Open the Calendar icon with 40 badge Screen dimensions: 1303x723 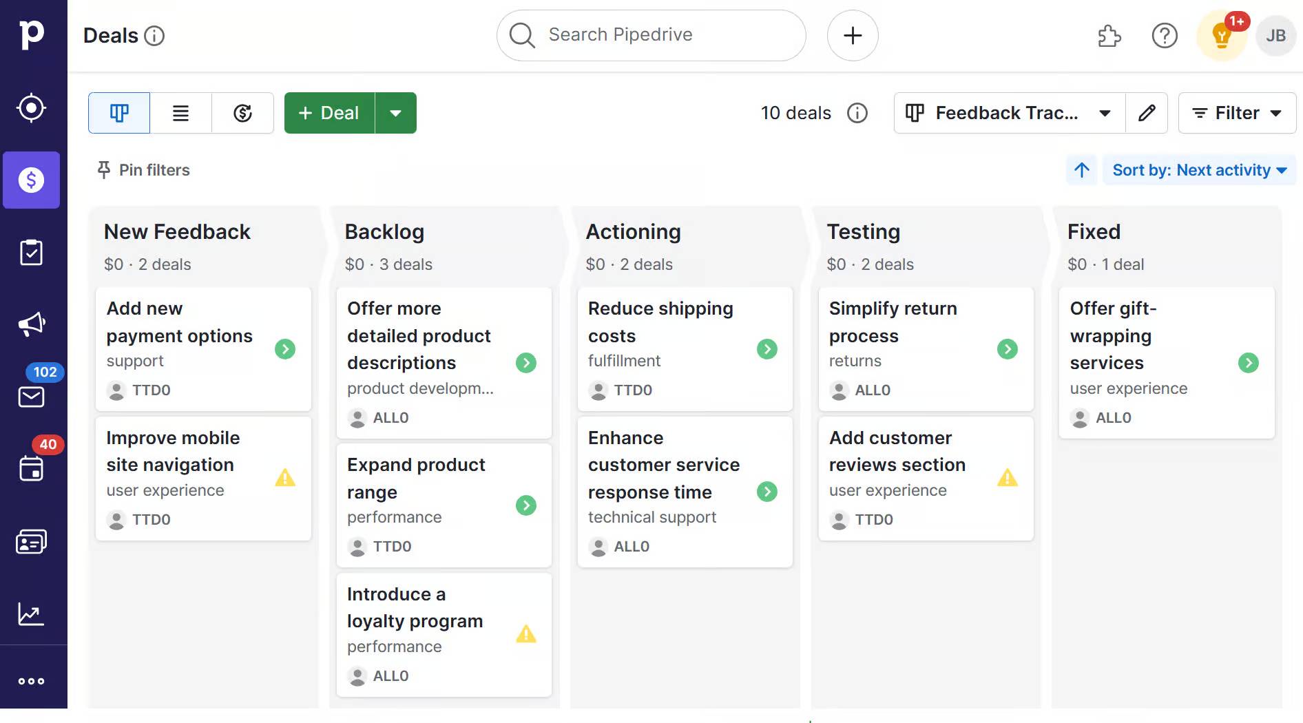click(x=31, y=469)
